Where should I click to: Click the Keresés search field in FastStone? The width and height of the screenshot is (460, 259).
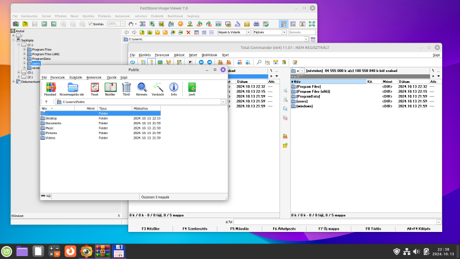point(301,32)
